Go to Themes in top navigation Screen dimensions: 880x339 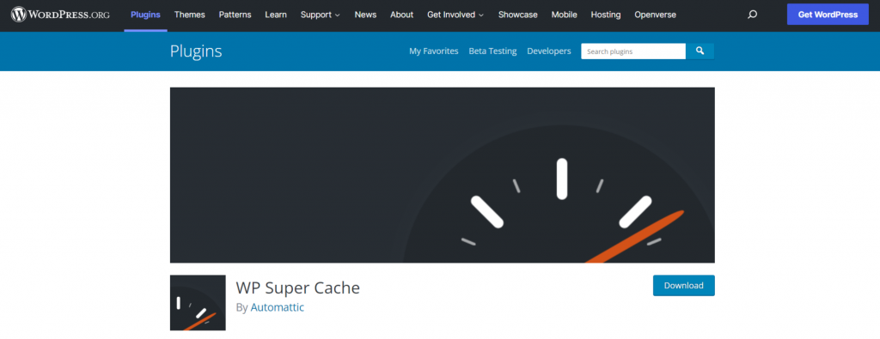(x=190, y=15)
